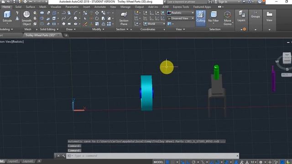Switch to the Visualize ribbon tab
Viewport: 292px width, 164px height.
(56, 7)
